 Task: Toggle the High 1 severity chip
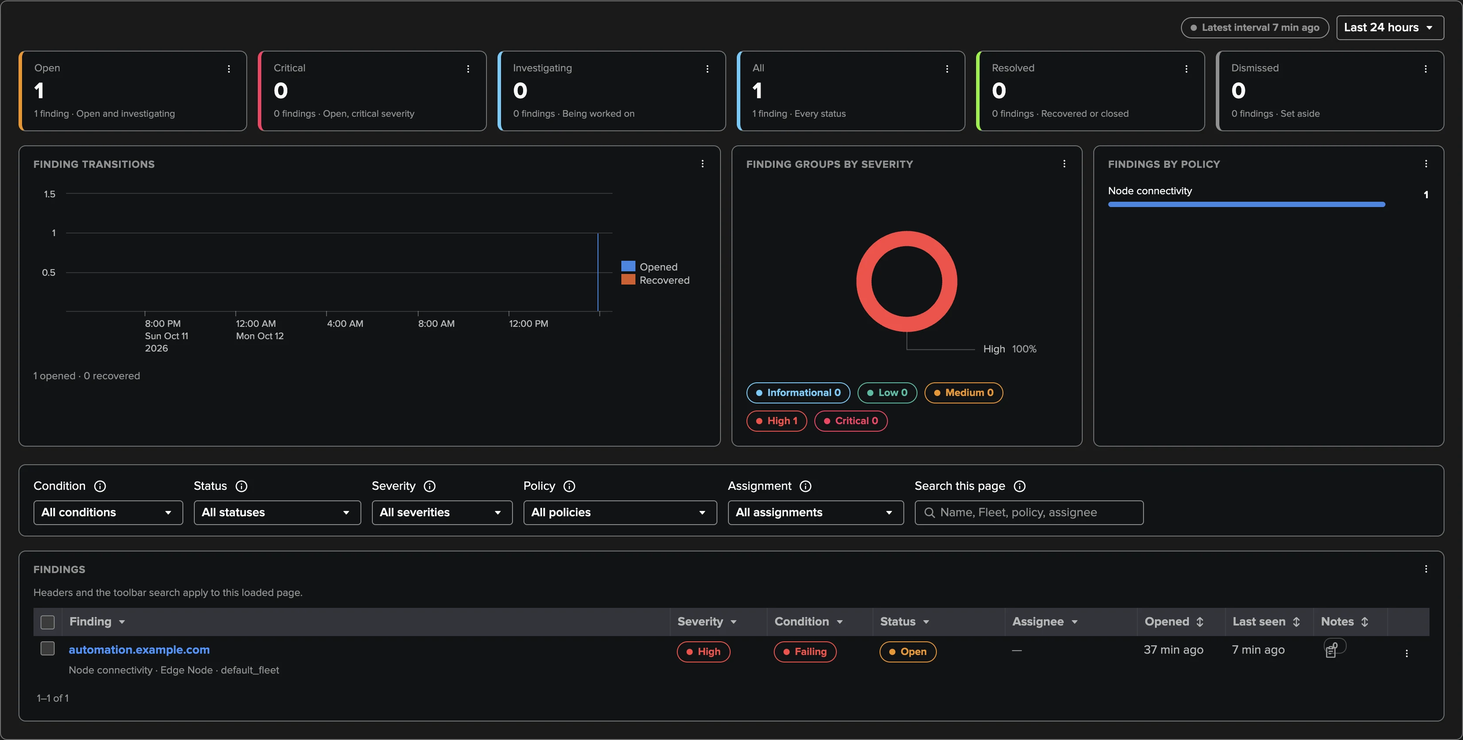click(776, 421)
